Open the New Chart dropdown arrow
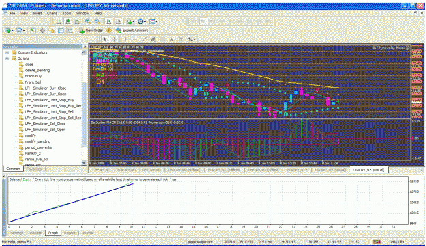Viewport: 426px width, 246px height. coord(12,31)
